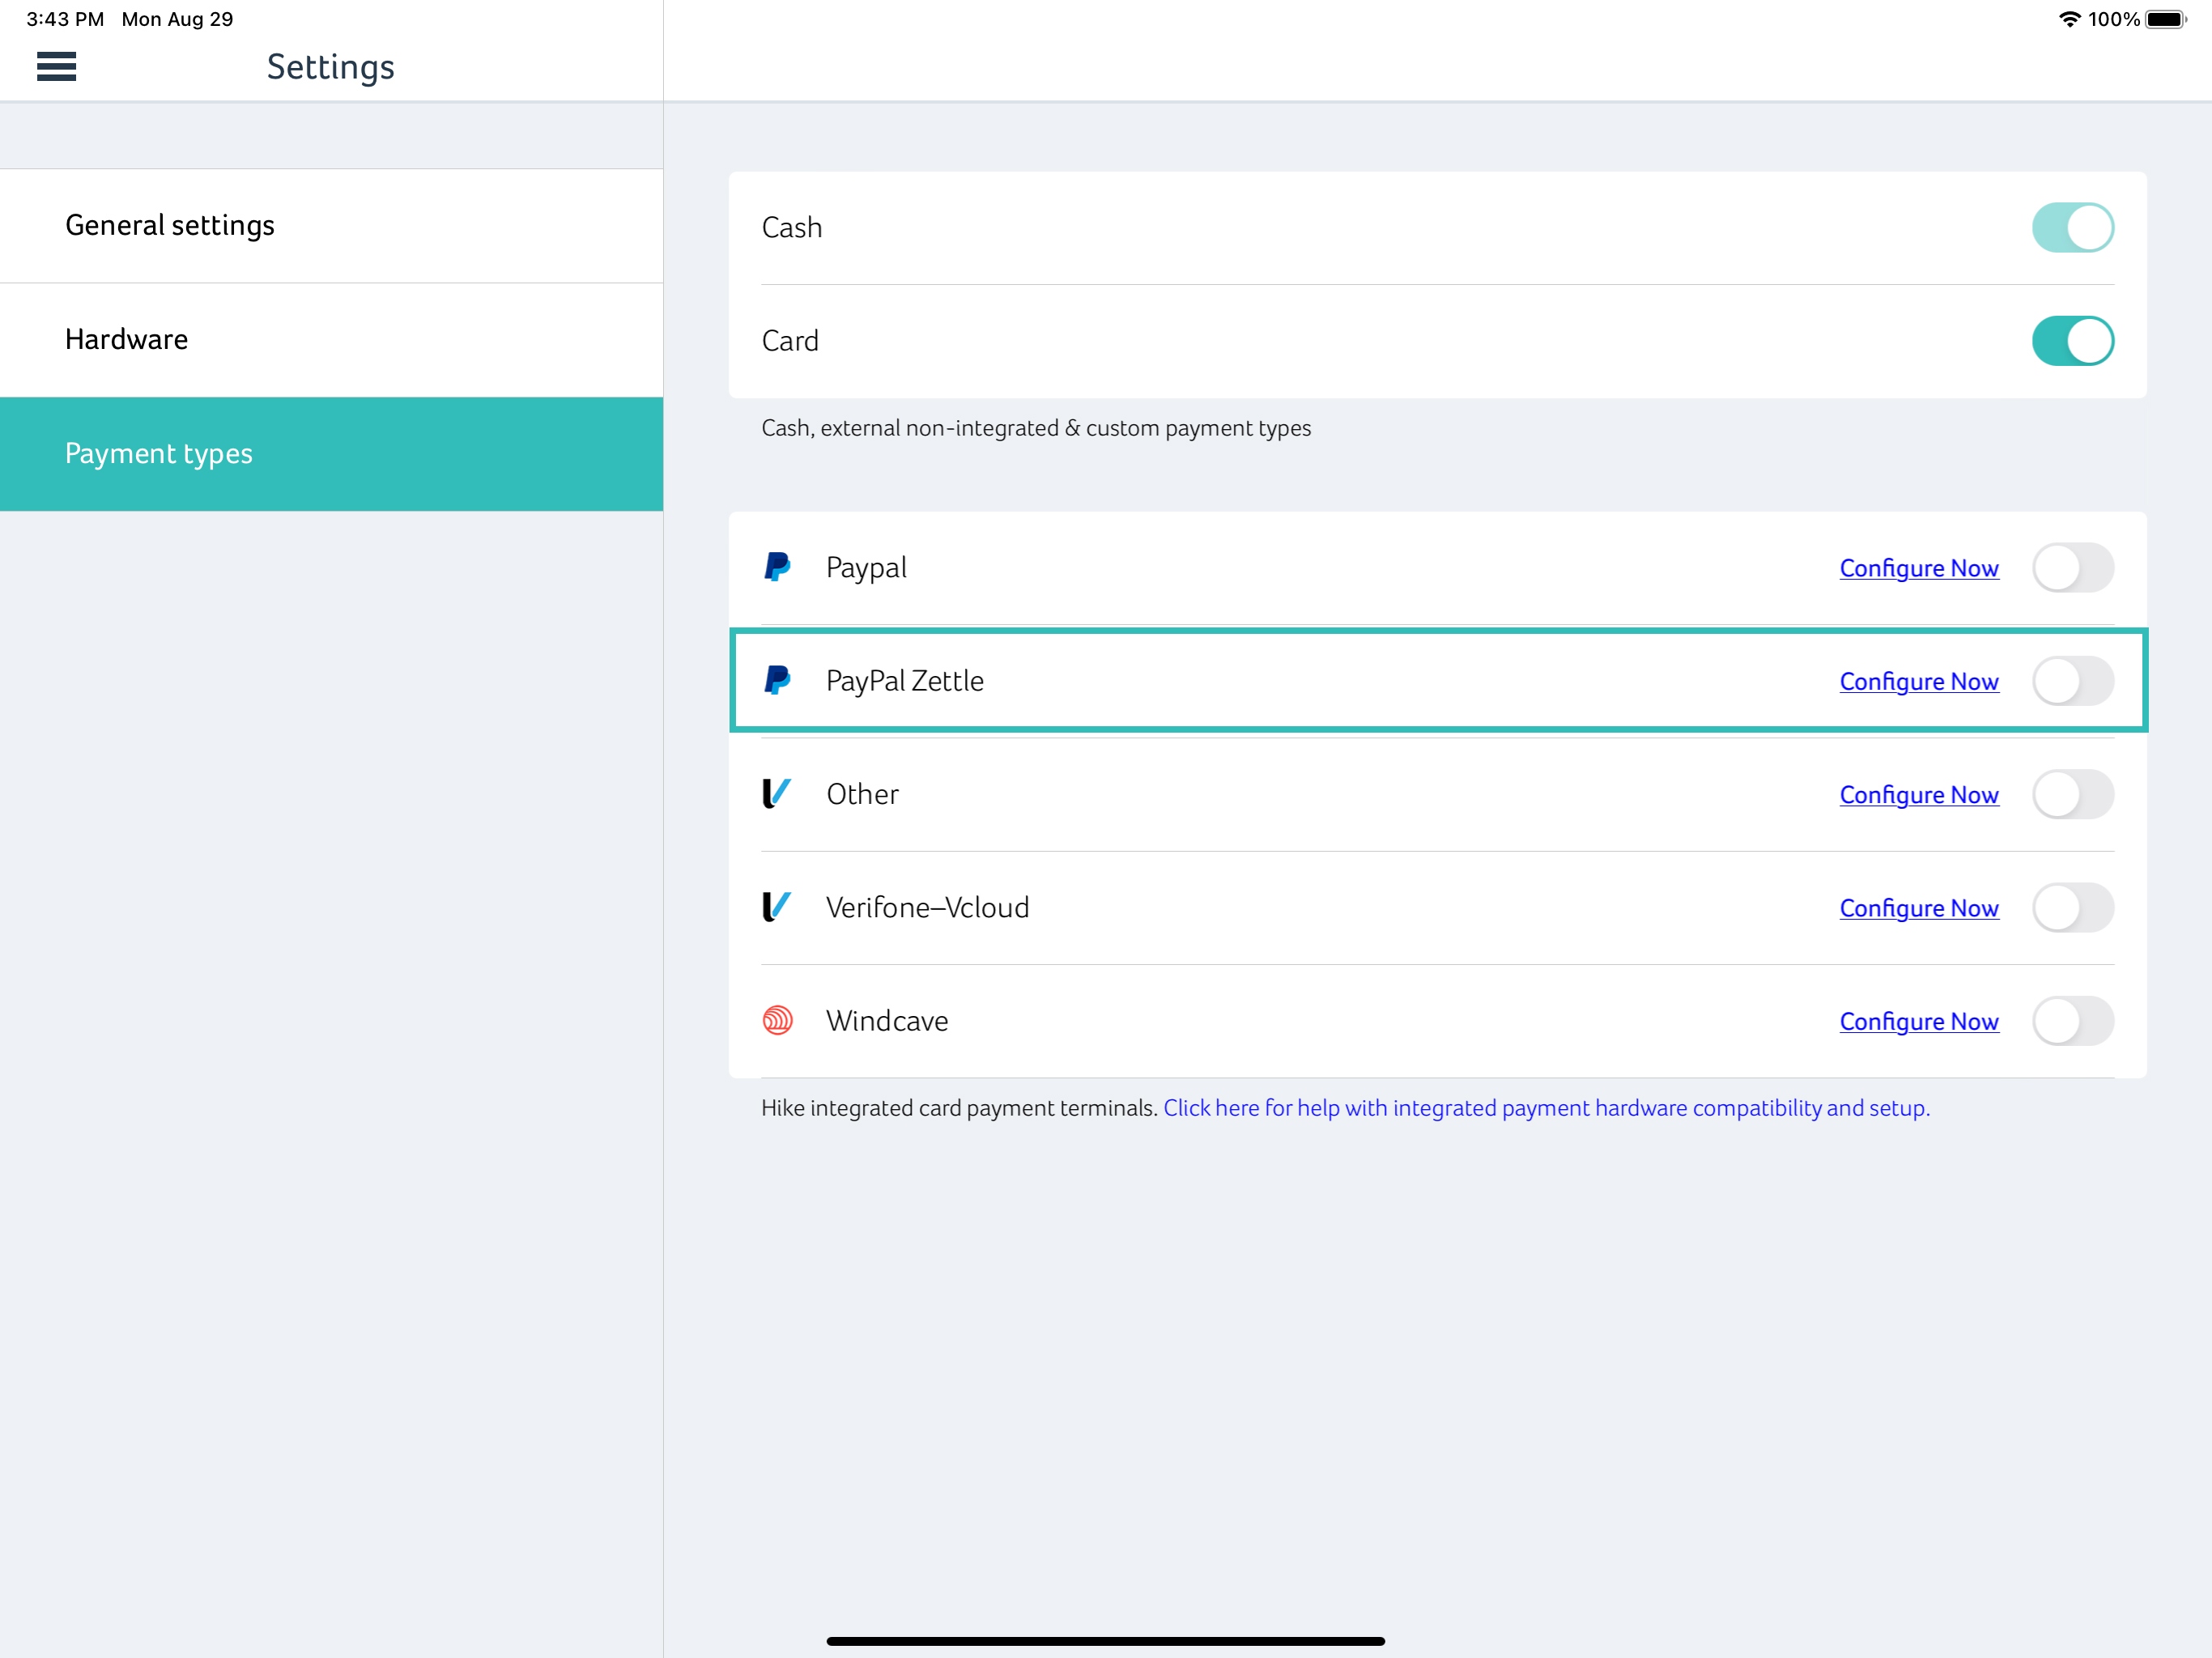This screenshot has height=1658, width=2212.
Task: Tap the battery status icon
Action: tap(2166, 19)
